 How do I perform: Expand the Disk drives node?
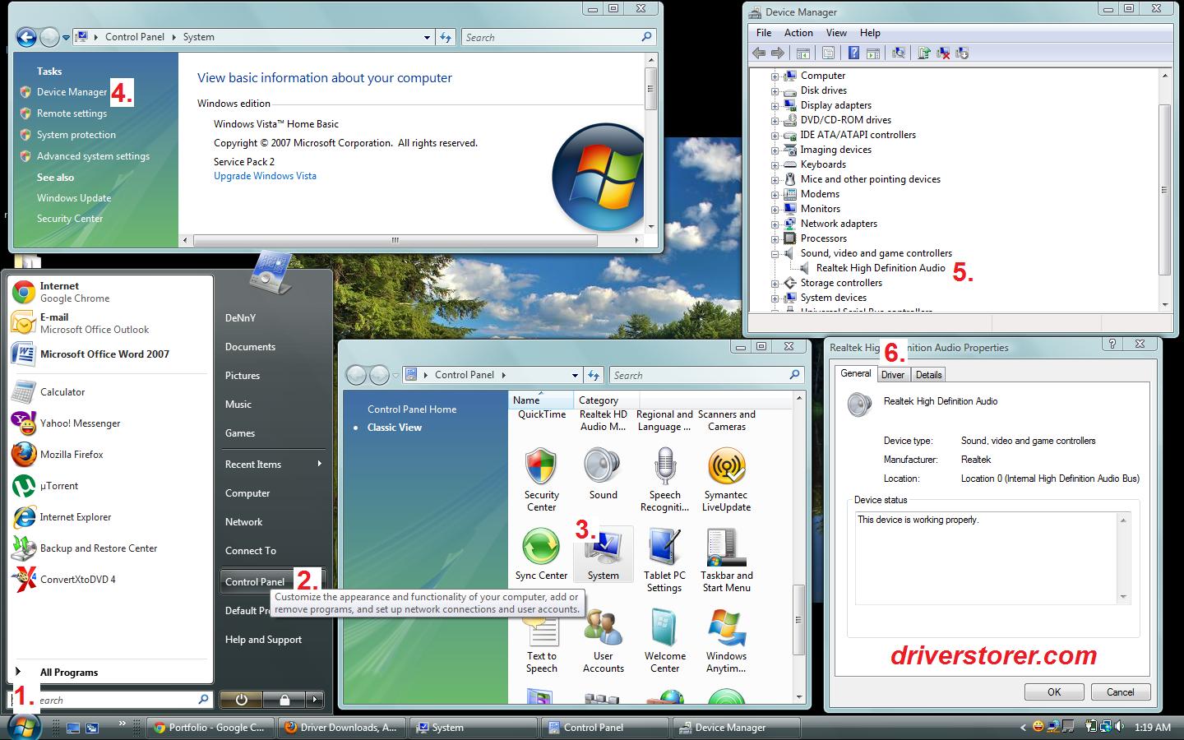(x=775, y=90)
